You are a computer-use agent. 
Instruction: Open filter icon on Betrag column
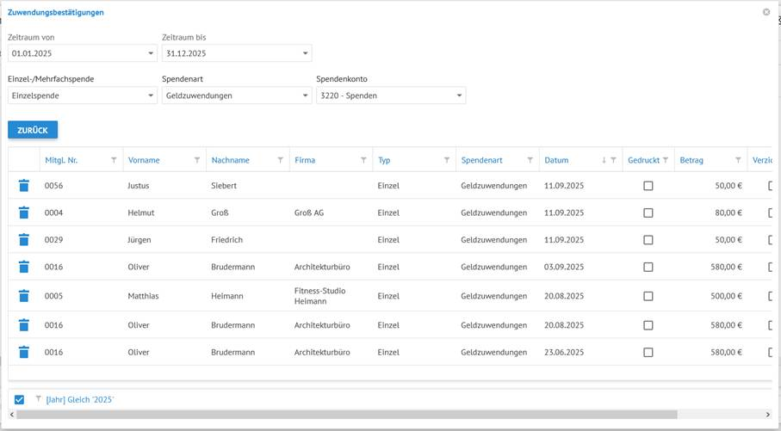738,160
